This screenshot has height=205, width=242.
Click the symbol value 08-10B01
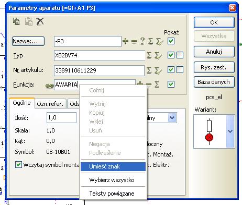(x=58, y=152)
